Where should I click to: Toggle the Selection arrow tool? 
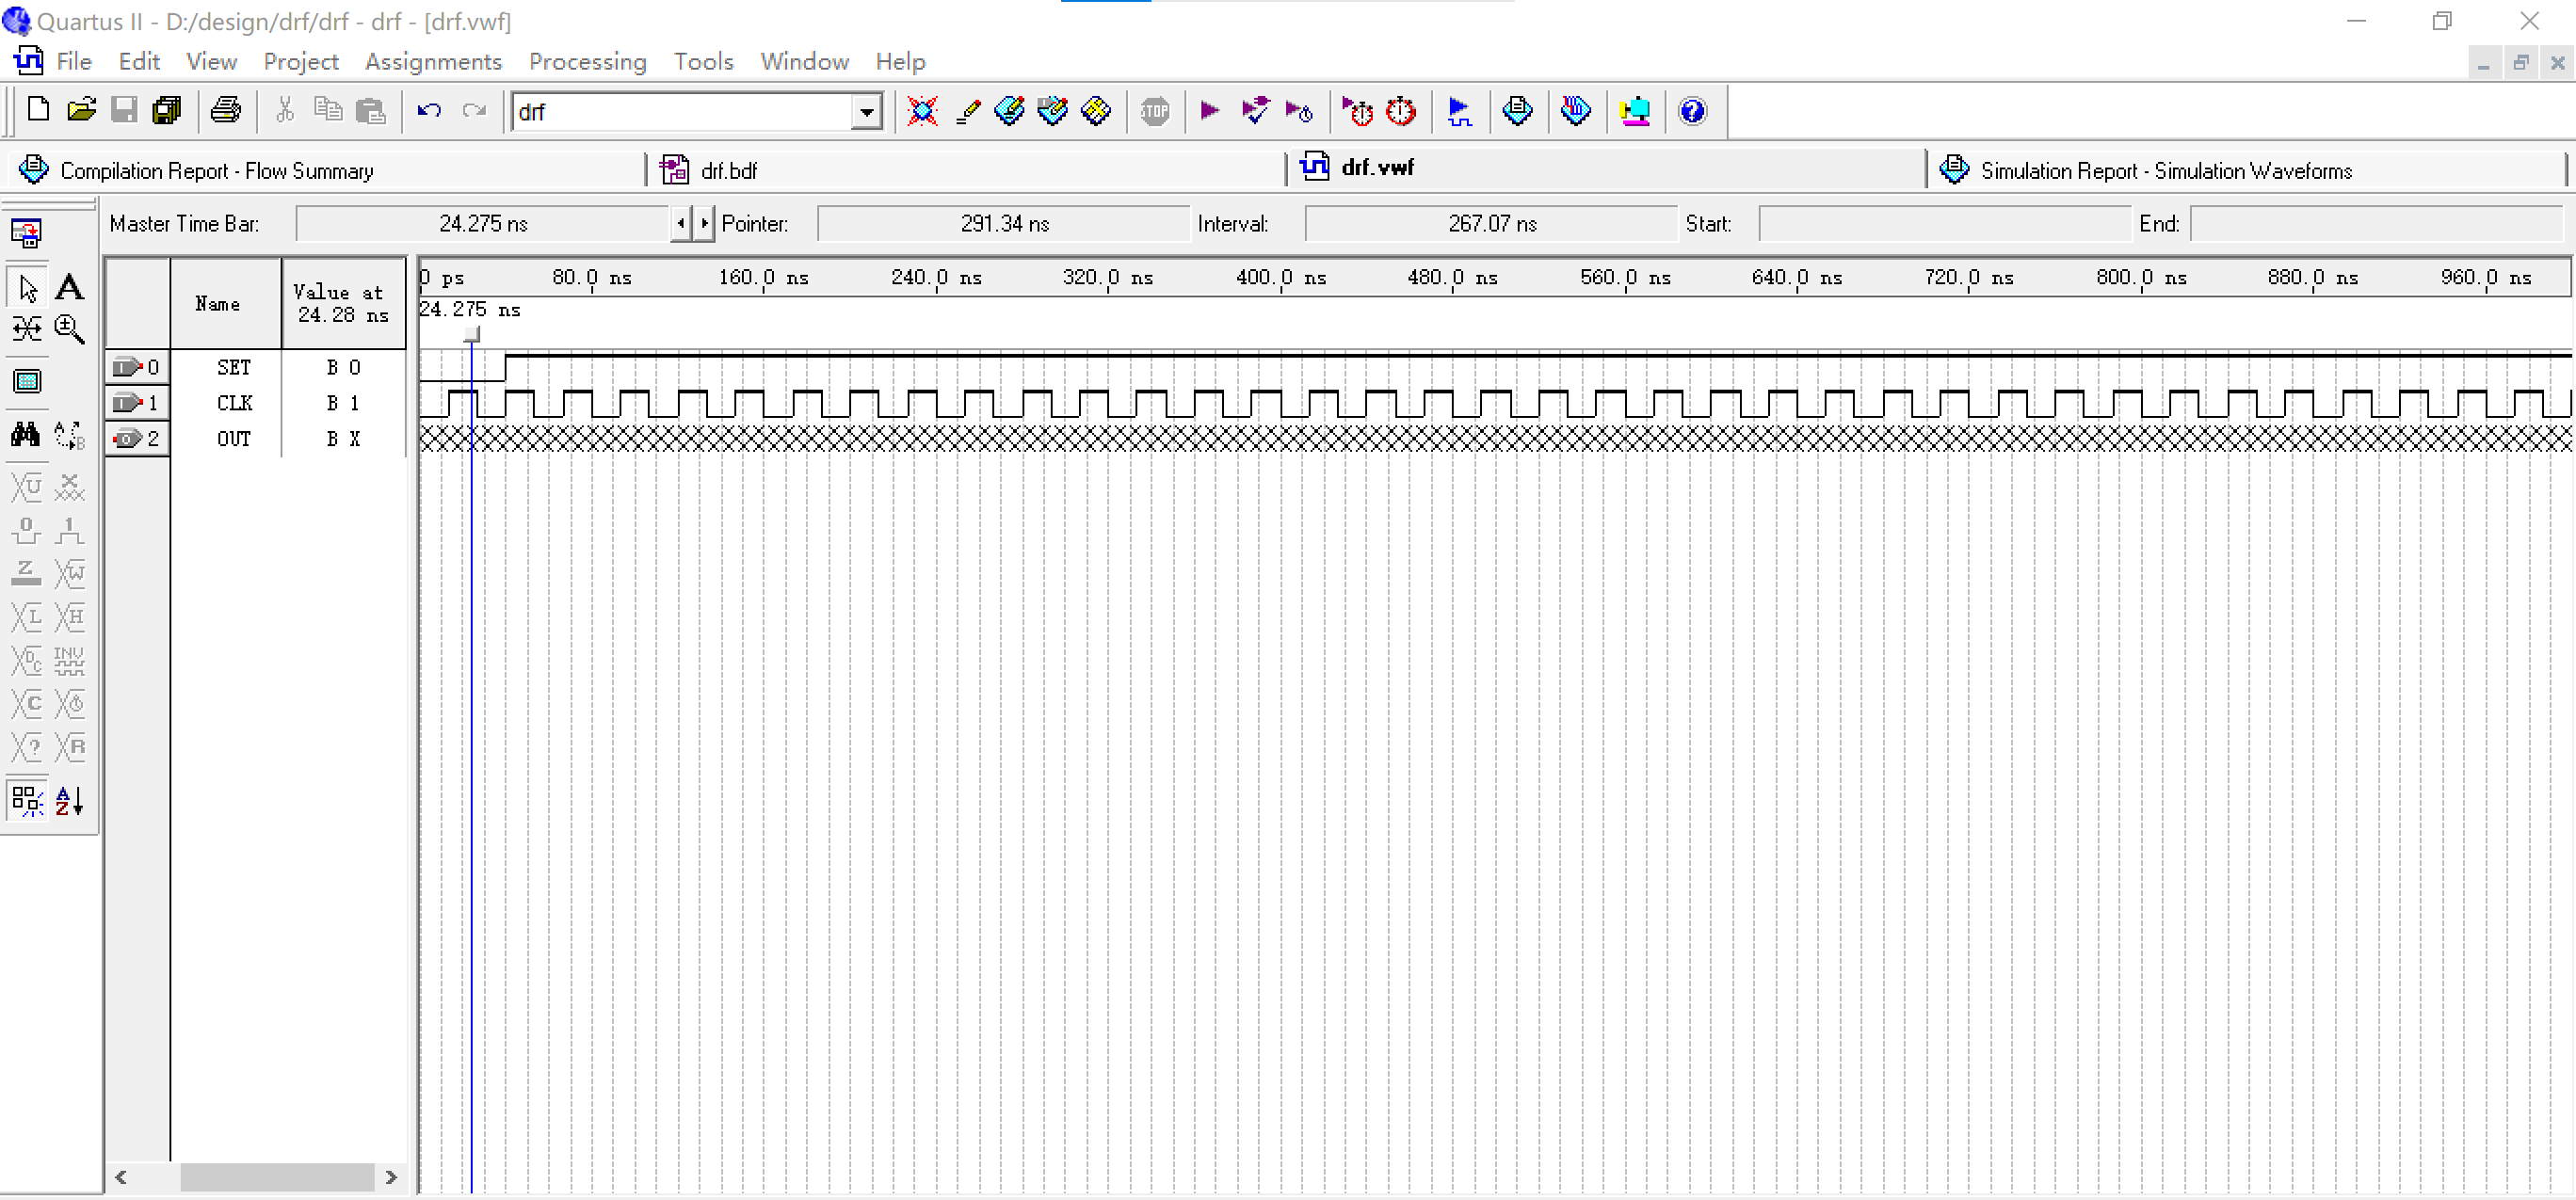27,288
